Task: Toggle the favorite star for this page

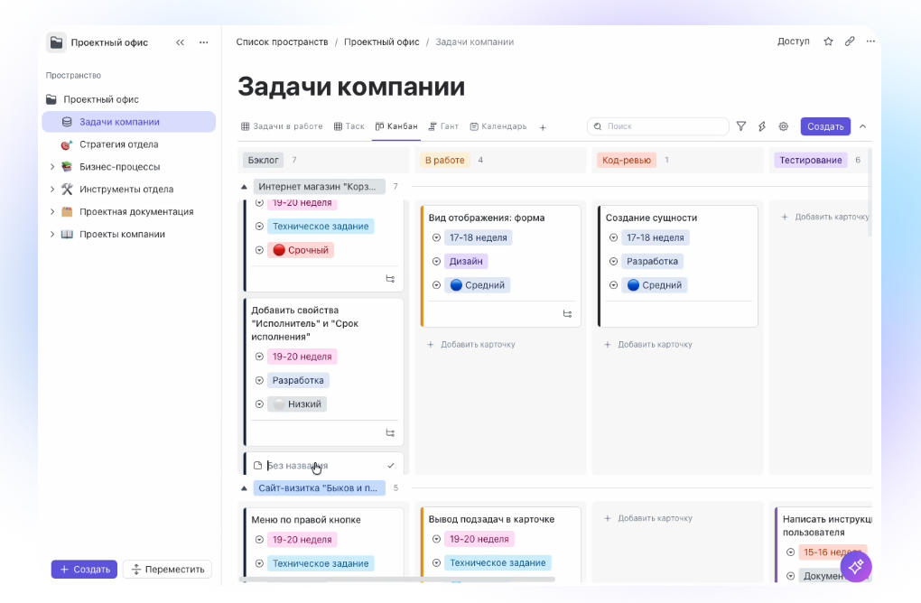Action: (x=828, y=42)
